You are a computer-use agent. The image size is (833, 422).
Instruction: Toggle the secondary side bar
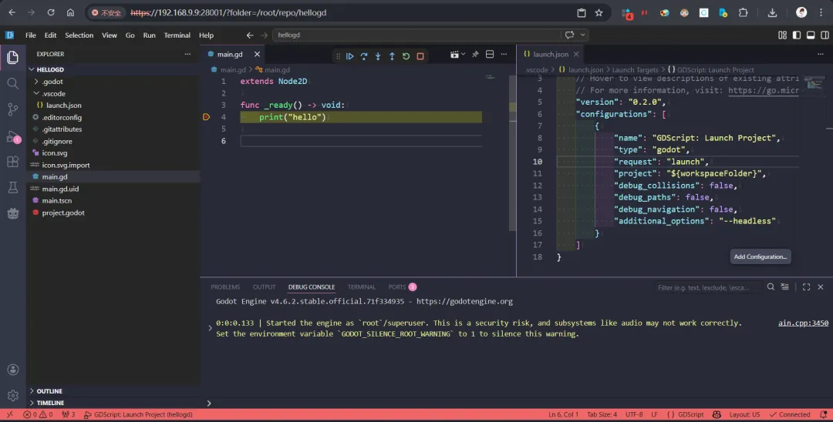coord(825,35)
